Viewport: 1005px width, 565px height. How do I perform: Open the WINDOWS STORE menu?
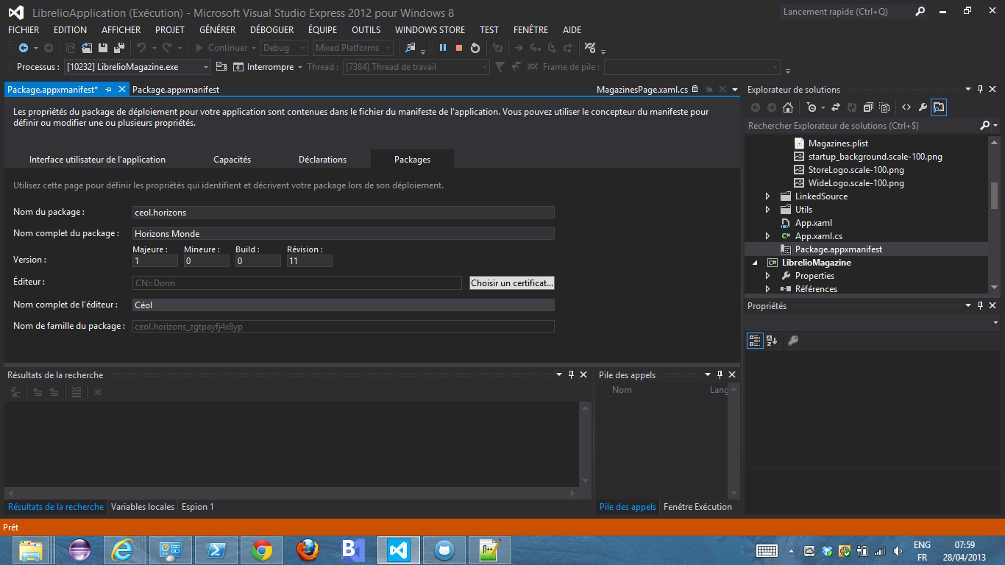(x=430, y=30)
